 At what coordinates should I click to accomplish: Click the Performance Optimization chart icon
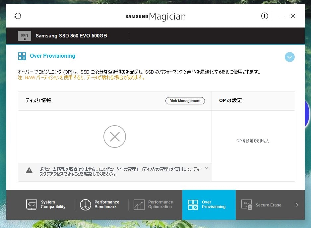139,205
